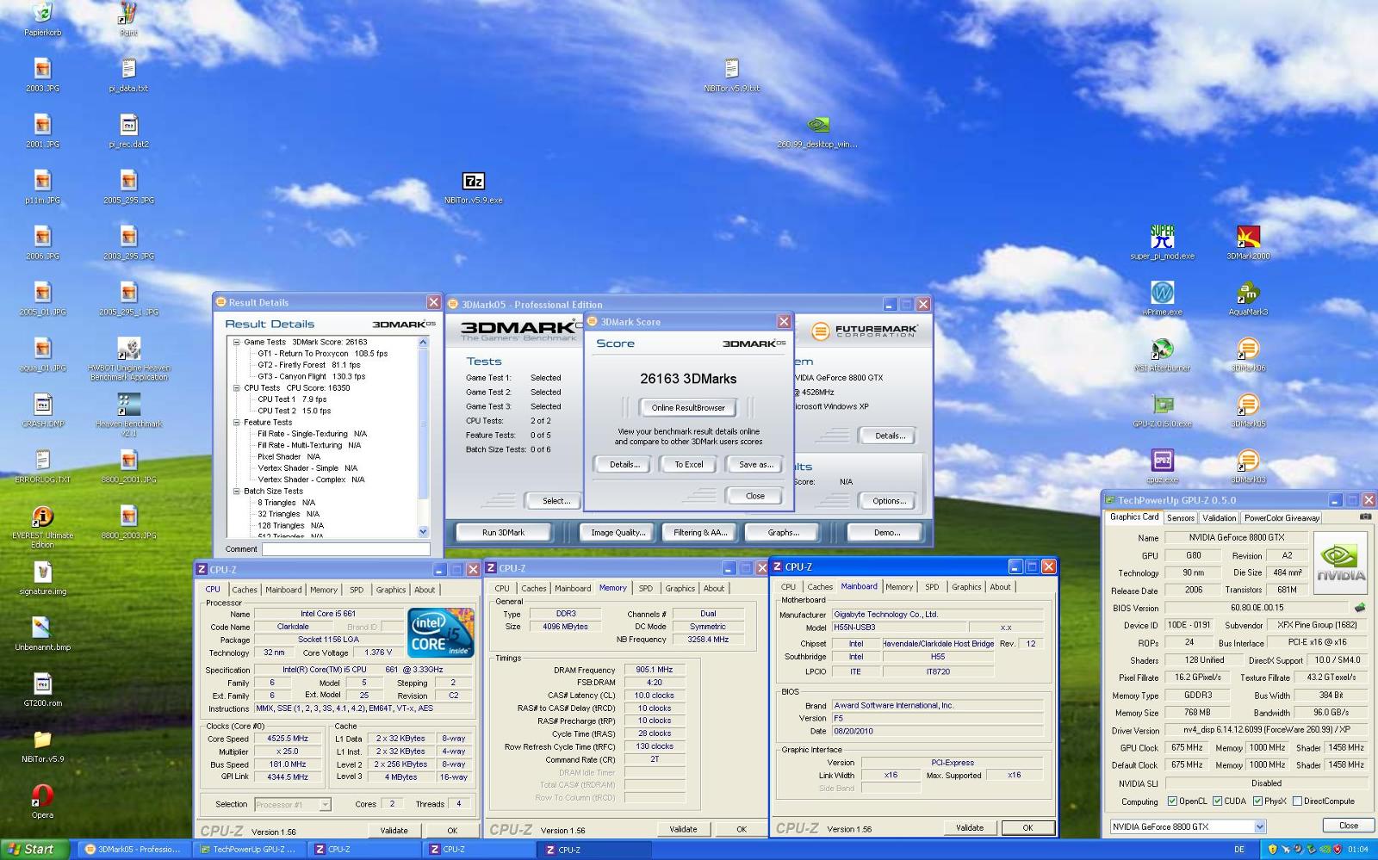This screenshot has width=1378, height=860.
Task: Toggle the PhysX checkbox in GPU-Z
Action: pos(1258,801)
